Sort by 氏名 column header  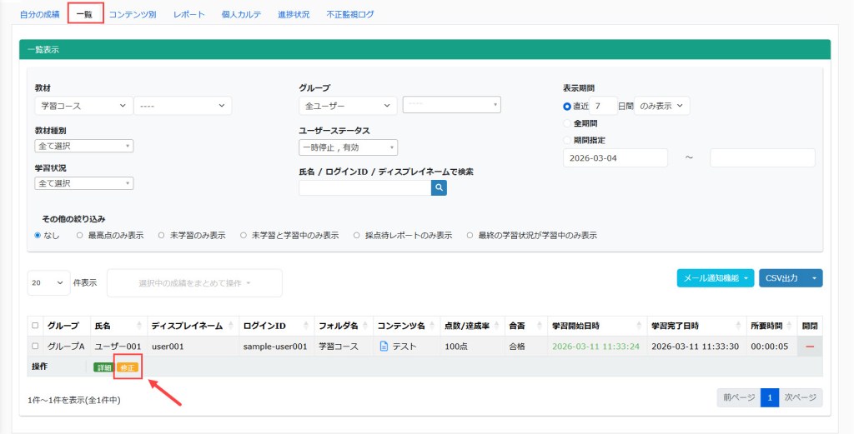(118, 325)
